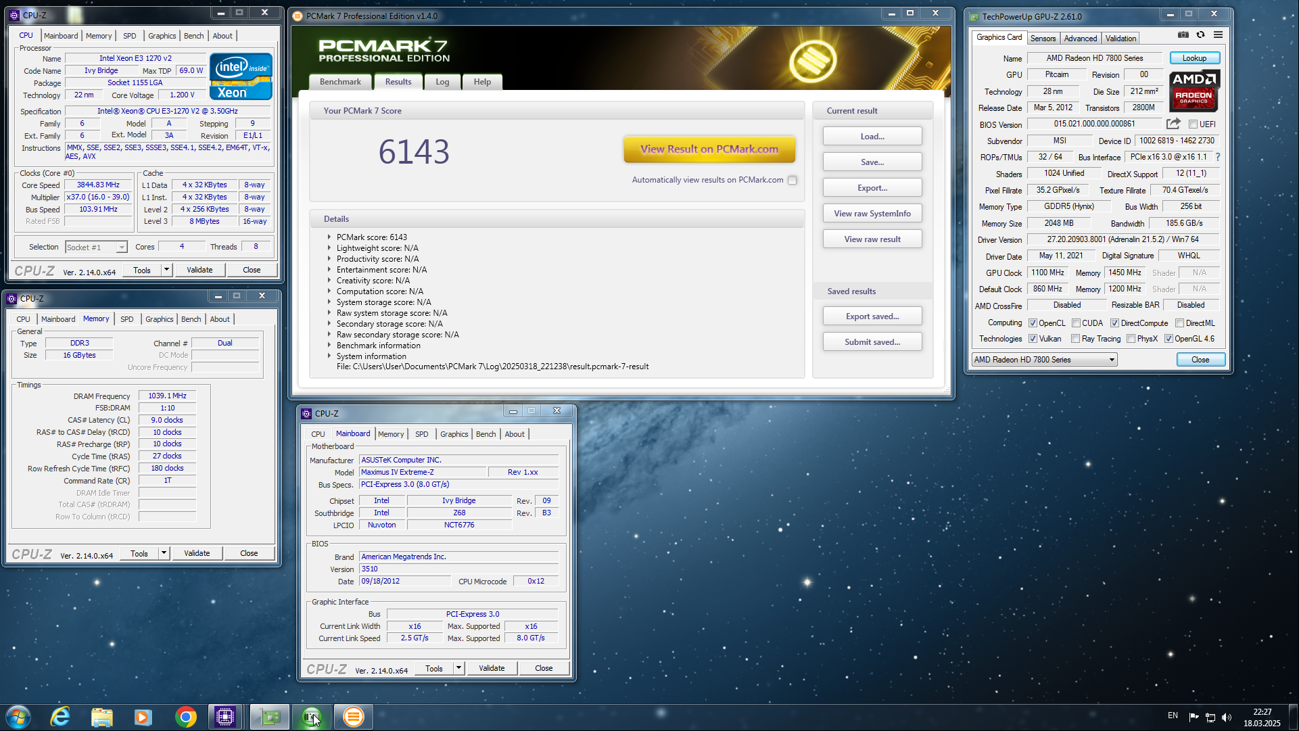
Task: Open the Log tab in PCMark 7
Action: pos(442,82)
